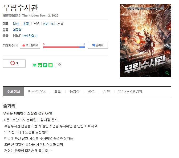Share the movie via the blog icon

pyautogui.click(x=34, y=65)
